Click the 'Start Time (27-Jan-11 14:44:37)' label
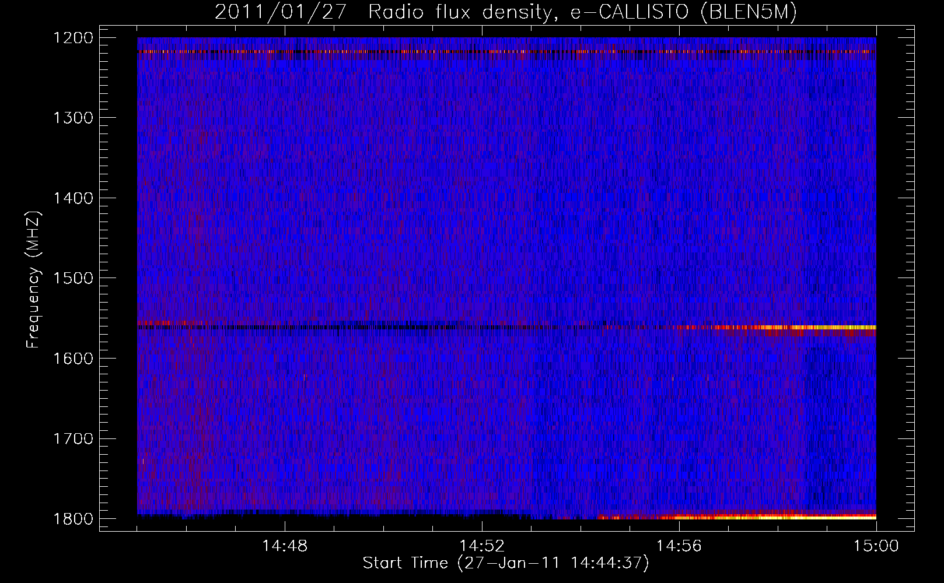This screenshot has height=583, width=944. [x=506, y=563]
